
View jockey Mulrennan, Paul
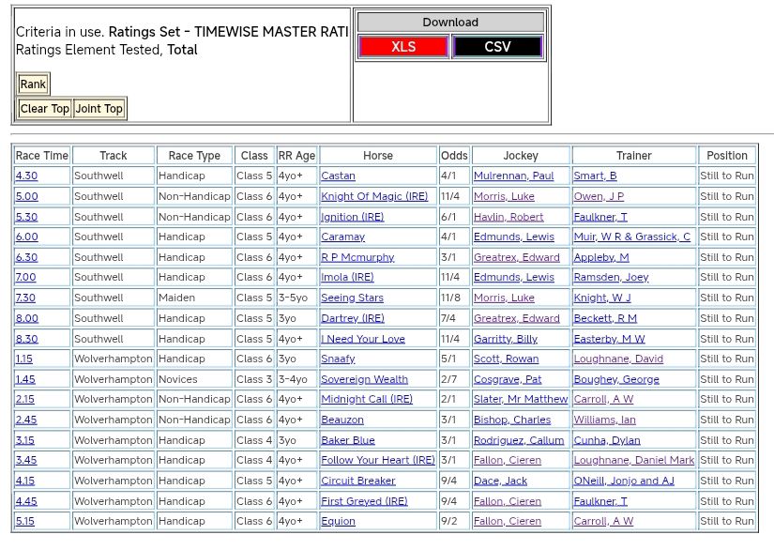coord(513,176)
